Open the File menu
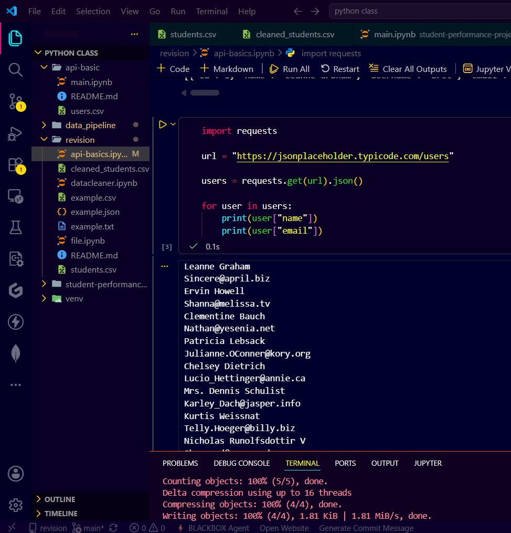This screenshot has width=511, height=533. click(x=34, y=11)
